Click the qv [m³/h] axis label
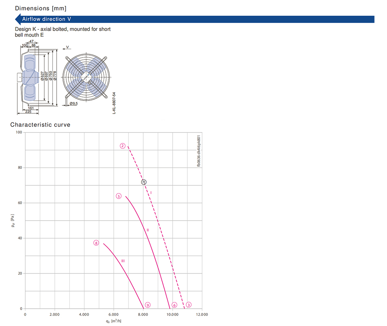The image size is (387, 326). click(113, 321)
